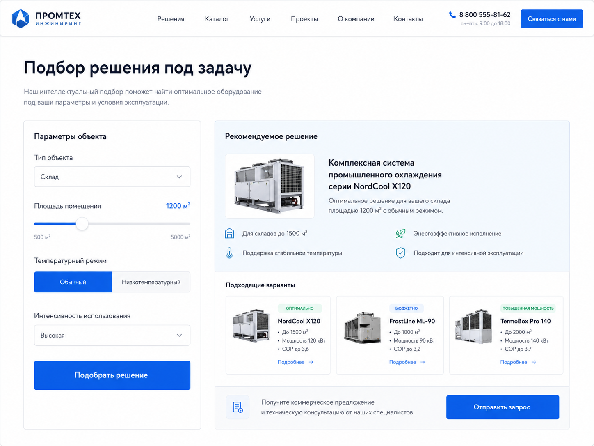
Task: Click the area slider handle at 1200 м²
Action: click(82, 224)
